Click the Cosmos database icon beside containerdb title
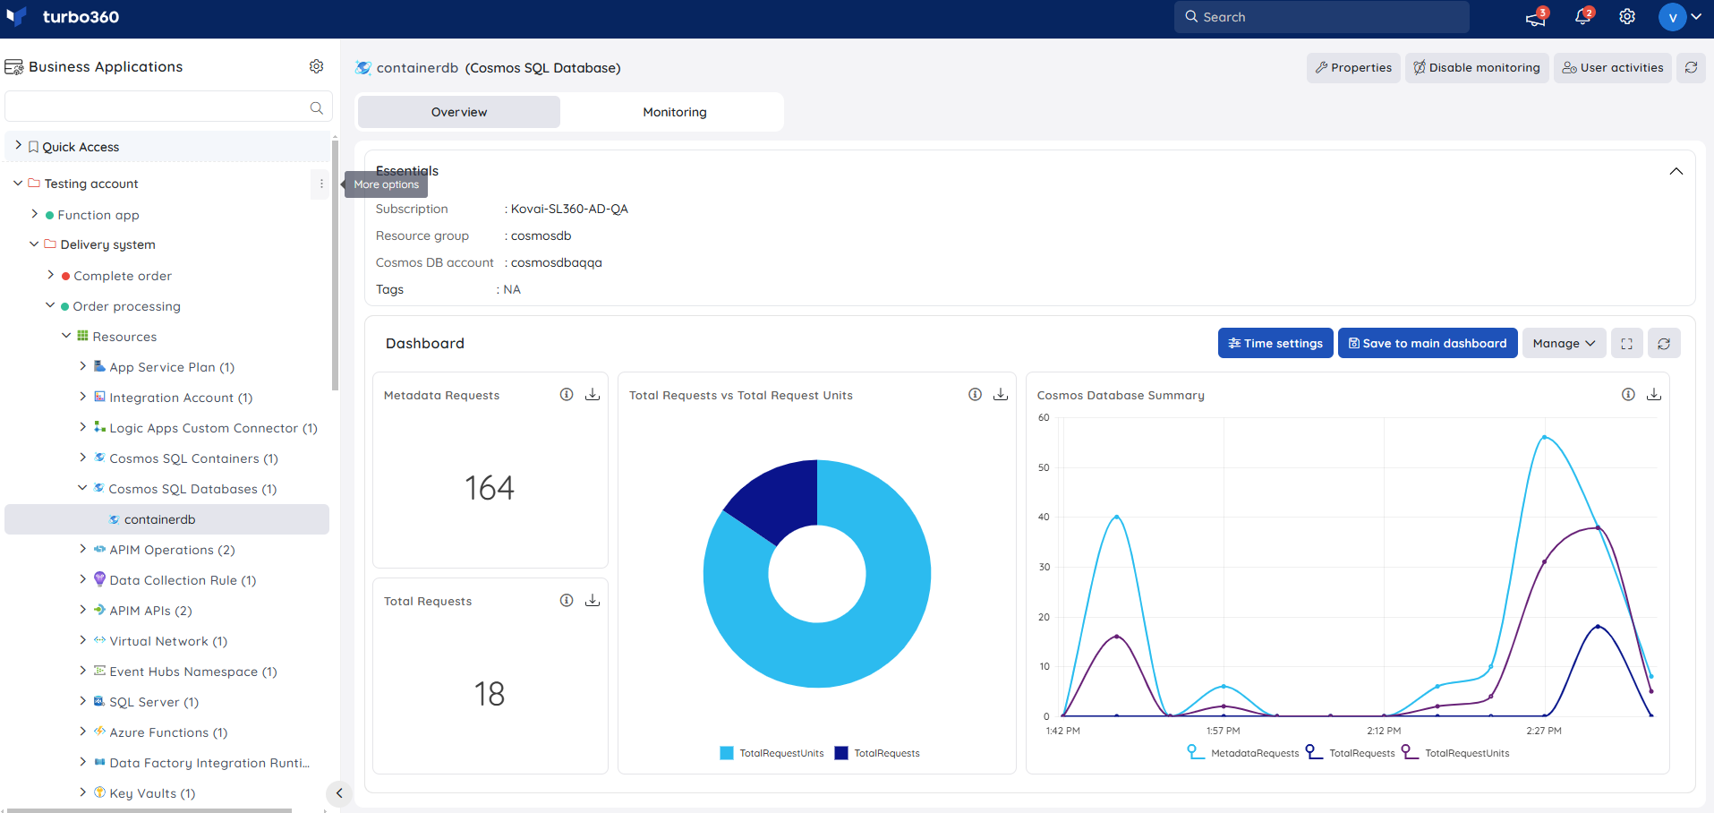1714x813 pixels. (x=363, y=68)
